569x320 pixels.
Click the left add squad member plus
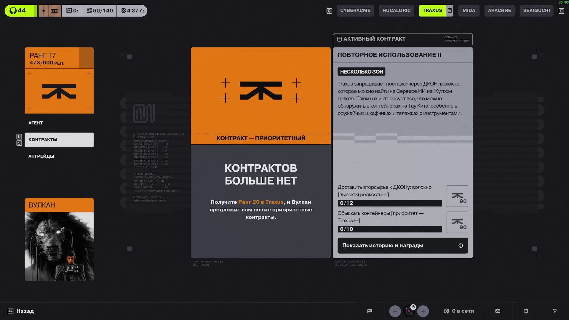click(395, 311)
